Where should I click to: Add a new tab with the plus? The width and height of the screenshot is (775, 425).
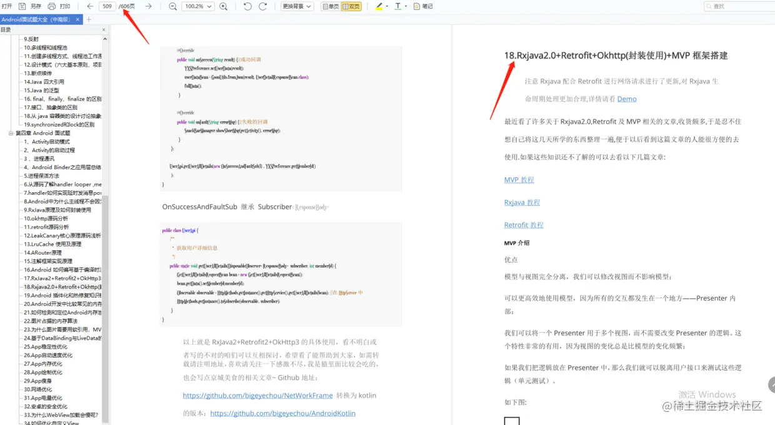88,19
